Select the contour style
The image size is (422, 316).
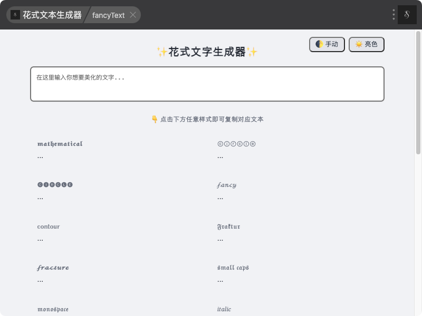(49, 232)
